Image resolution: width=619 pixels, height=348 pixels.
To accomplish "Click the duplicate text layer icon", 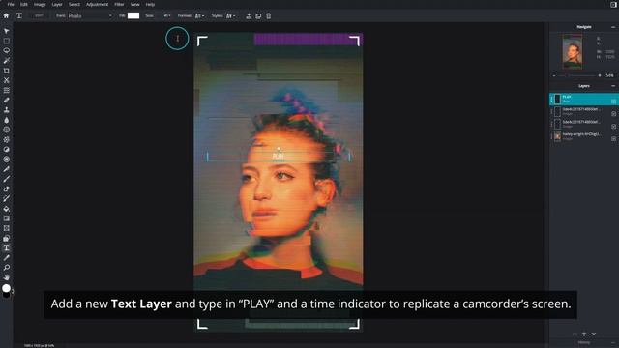I will 258,16.
